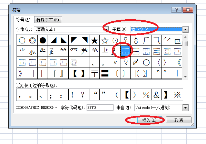Click the symbol grid scrollbar thumb
This screenshot has width=206, height=144.
pyautogui.click(x=185, y=43)
